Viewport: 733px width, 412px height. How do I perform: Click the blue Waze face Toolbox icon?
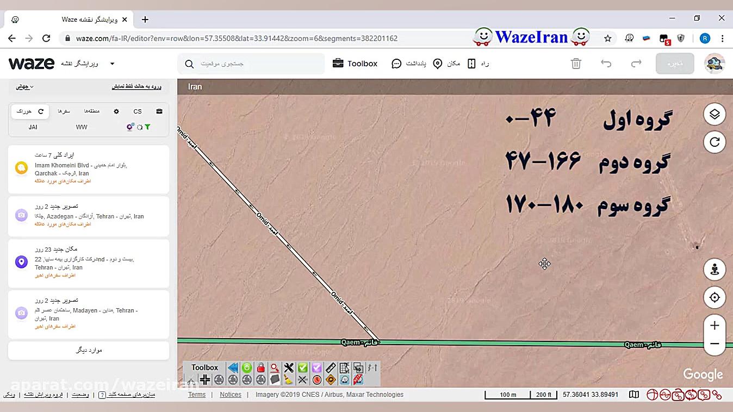(344, 380)
